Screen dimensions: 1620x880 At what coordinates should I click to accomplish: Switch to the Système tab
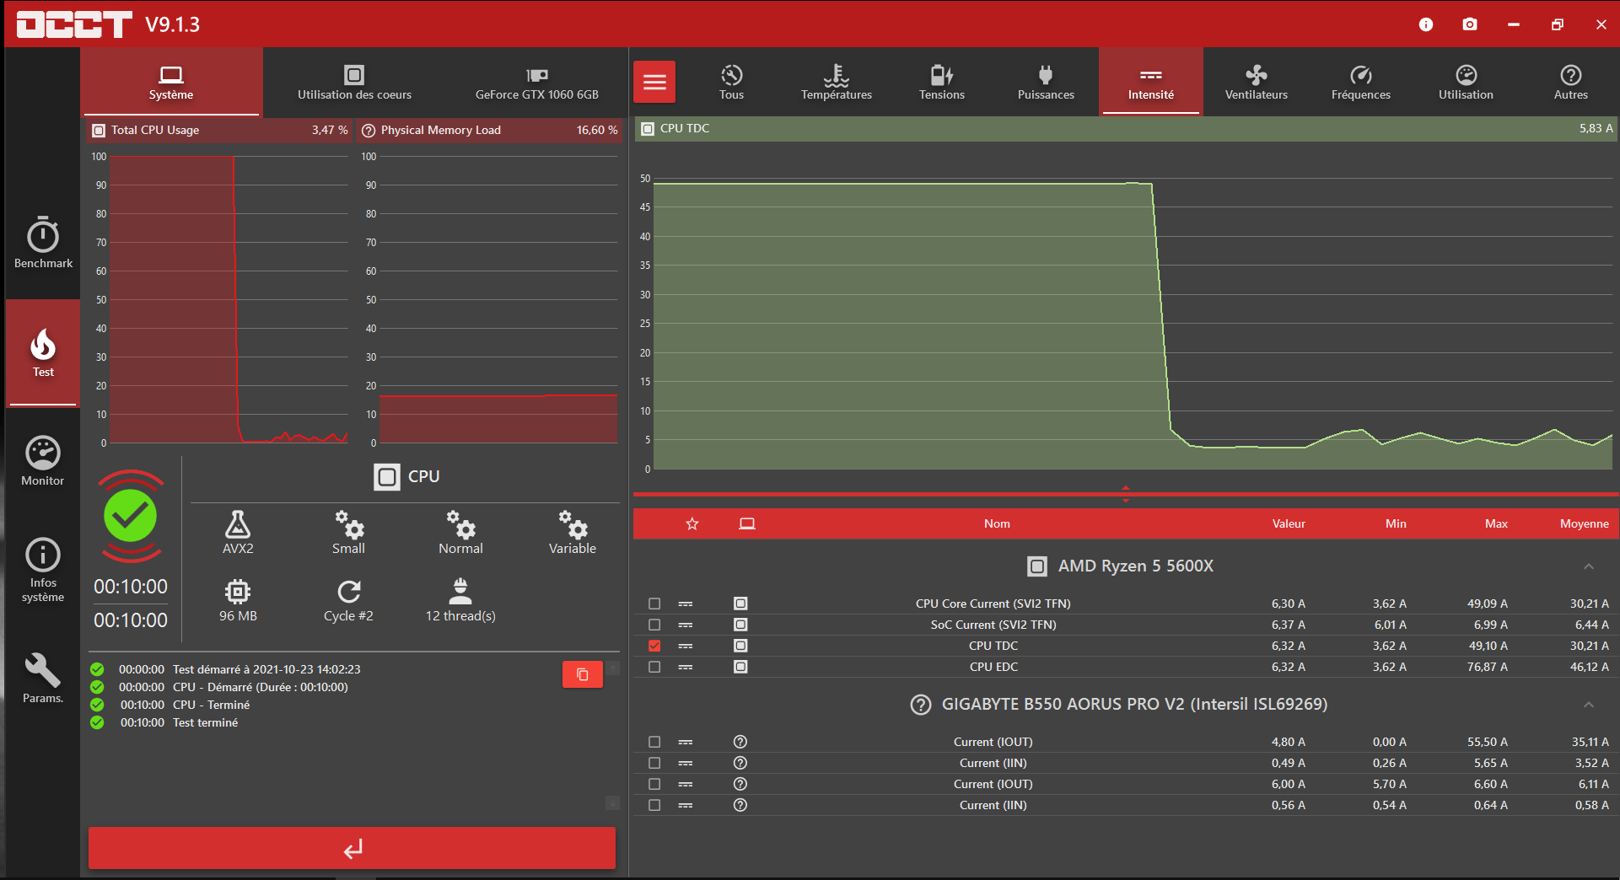[171, 82]
